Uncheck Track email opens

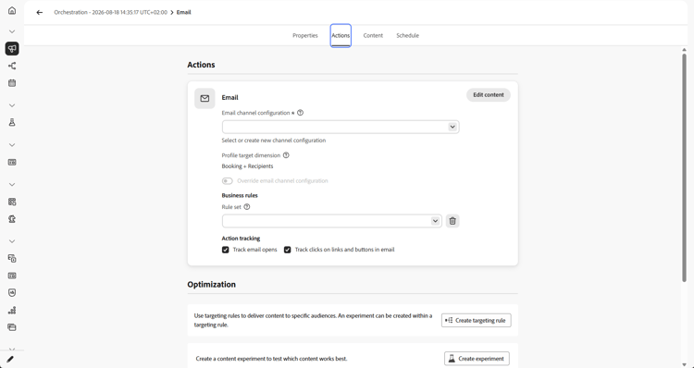click(x=225, y=250)
